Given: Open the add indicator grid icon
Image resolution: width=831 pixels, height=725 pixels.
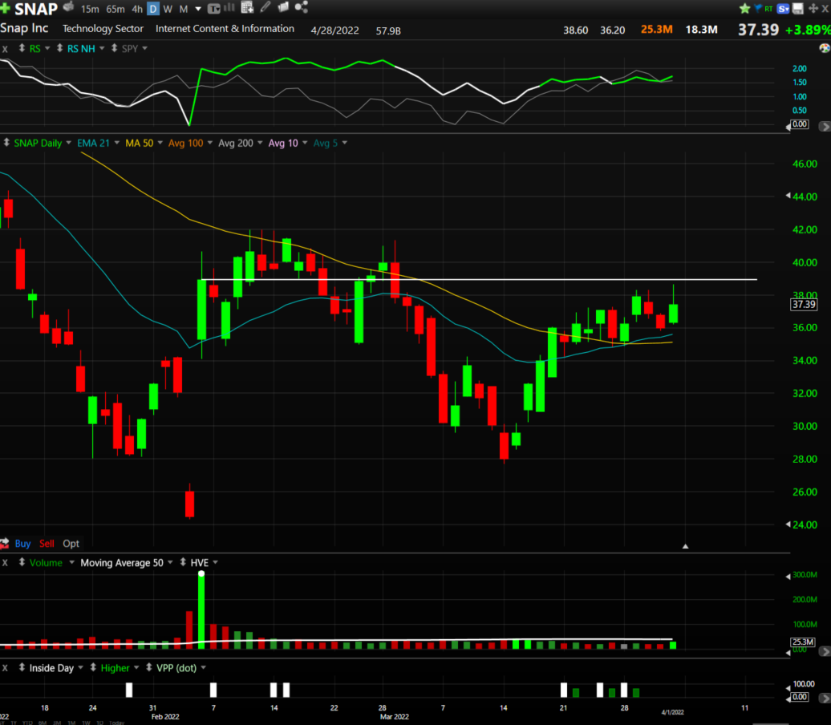Looking at the screenshot, I should pos(248,7).
